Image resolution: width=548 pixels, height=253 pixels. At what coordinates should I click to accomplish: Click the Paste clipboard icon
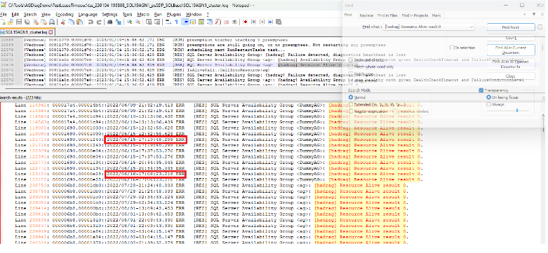pyautogui.click(x=79, y=22)
